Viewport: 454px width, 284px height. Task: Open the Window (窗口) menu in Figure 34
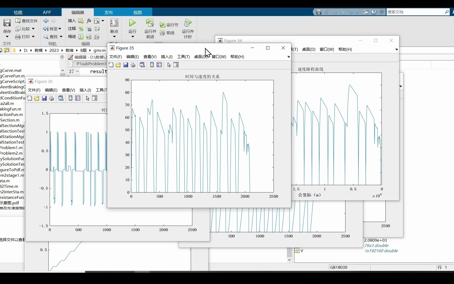(327, 49)
